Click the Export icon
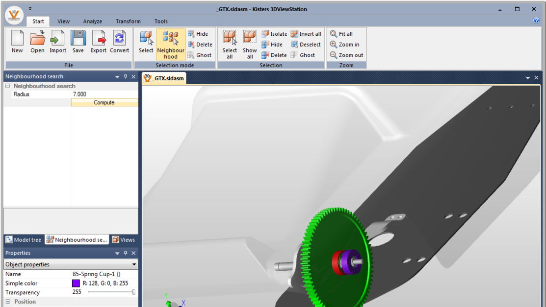 pyautogui.click(x=98, y=42)
